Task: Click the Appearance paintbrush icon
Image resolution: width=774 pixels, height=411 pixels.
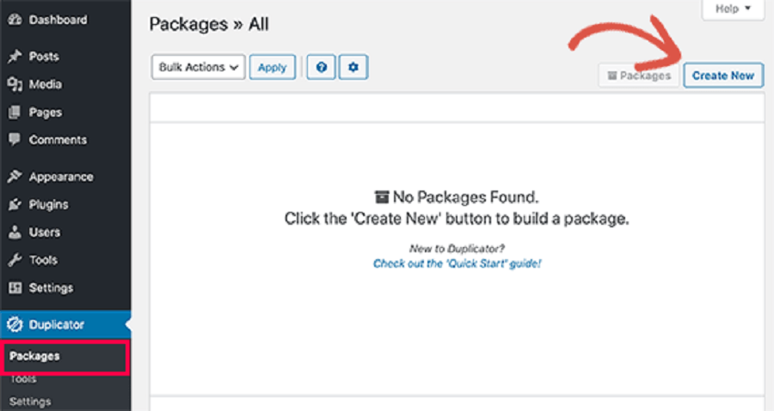Action: 15,177
